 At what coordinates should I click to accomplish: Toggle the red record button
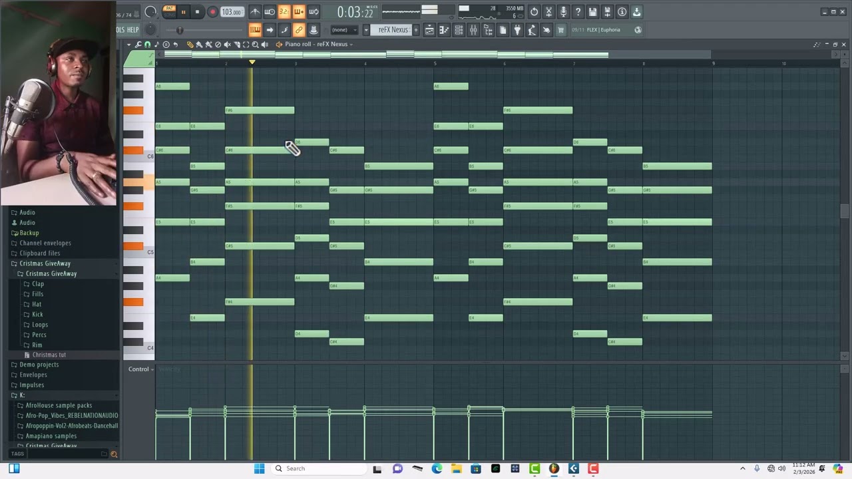tap(212, 12)
